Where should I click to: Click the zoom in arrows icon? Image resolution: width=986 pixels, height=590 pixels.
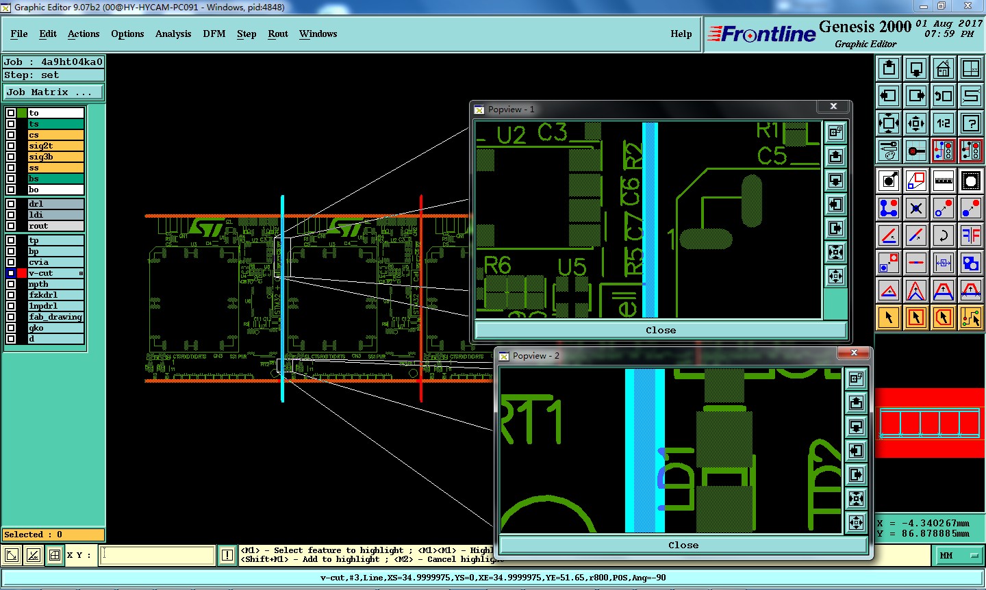click(916, 123)
